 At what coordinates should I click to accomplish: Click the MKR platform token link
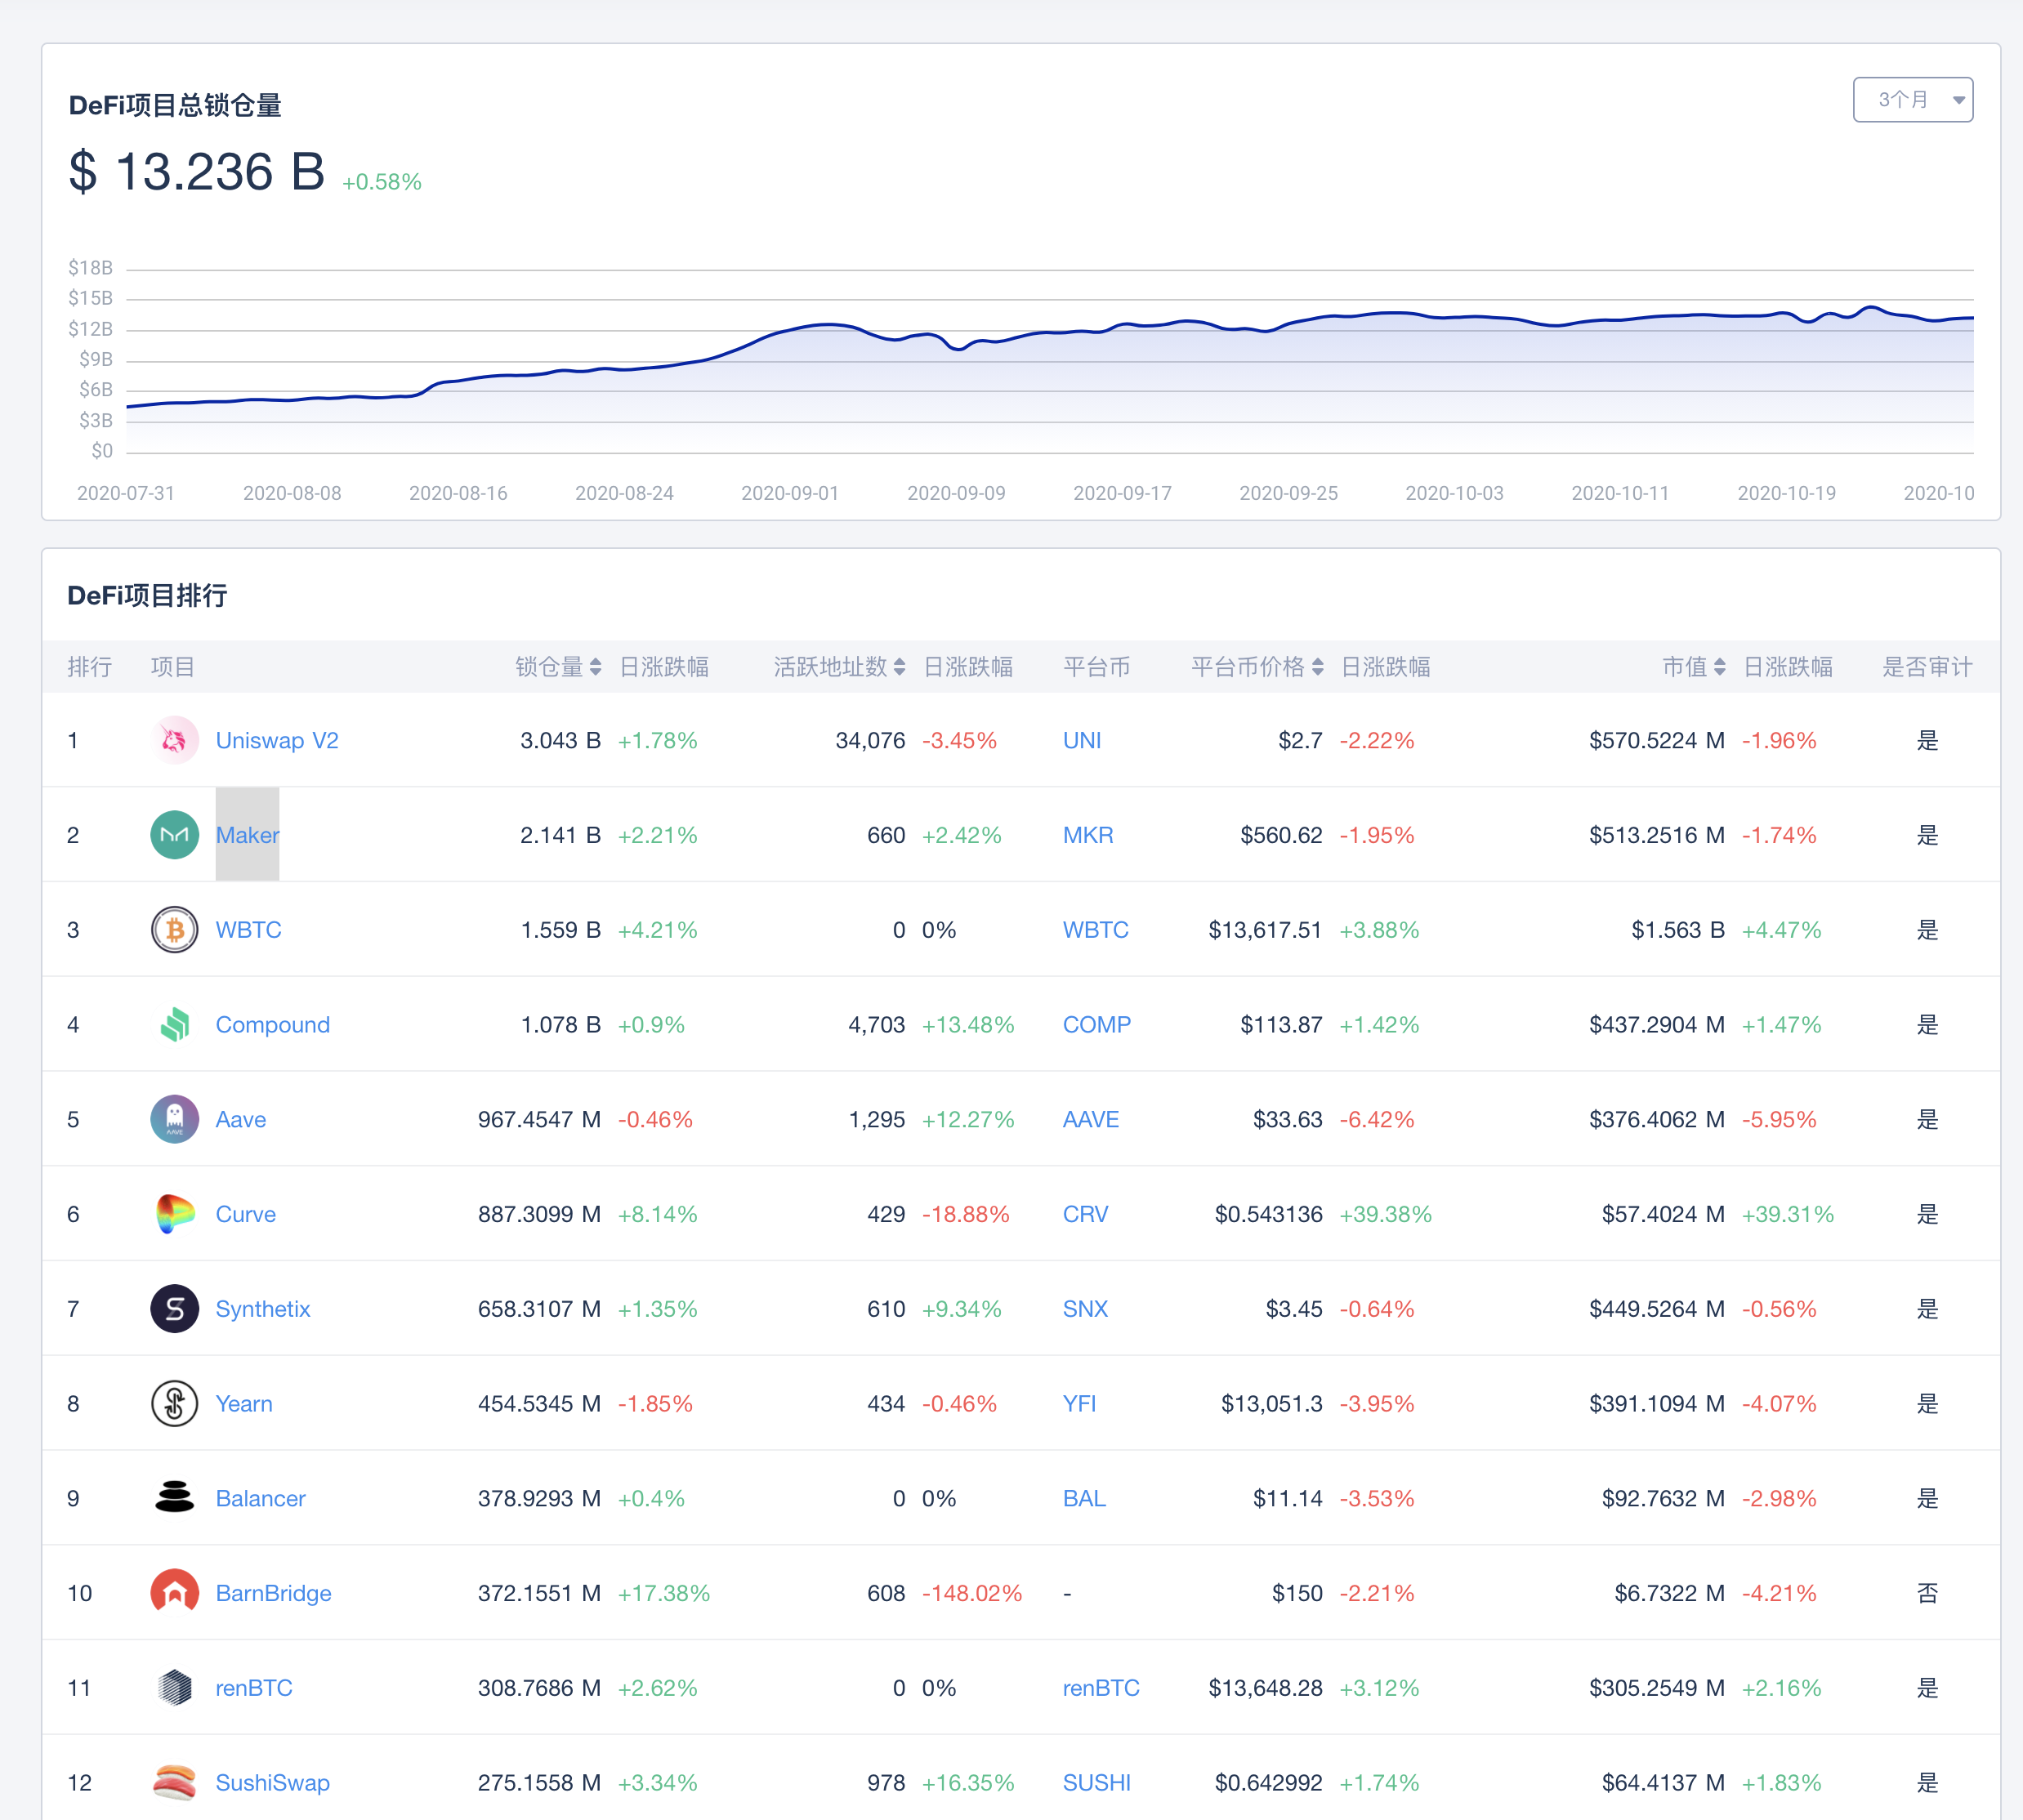pyautogui.click(x=1088, y=835)
